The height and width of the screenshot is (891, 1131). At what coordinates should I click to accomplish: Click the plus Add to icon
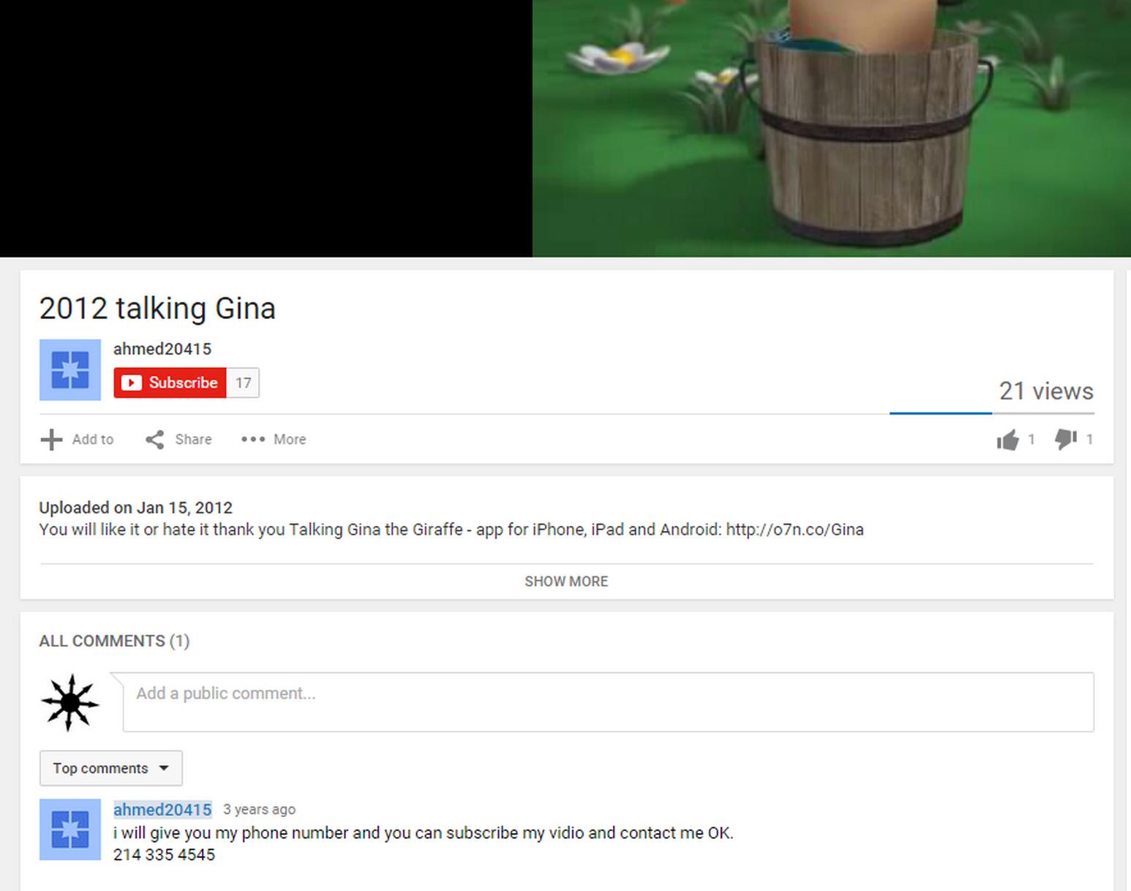51,440
